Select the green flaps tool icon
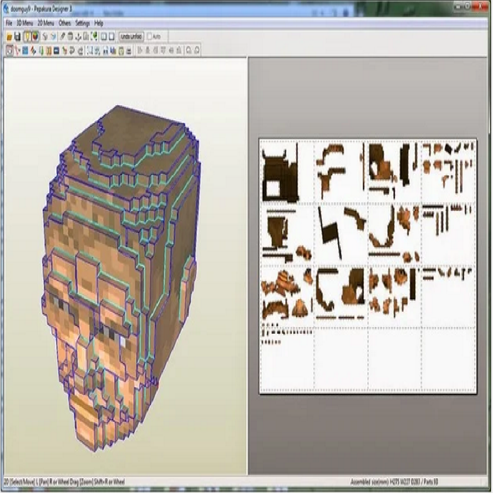Viewport: 493px width, 493px height. (41, 51)
